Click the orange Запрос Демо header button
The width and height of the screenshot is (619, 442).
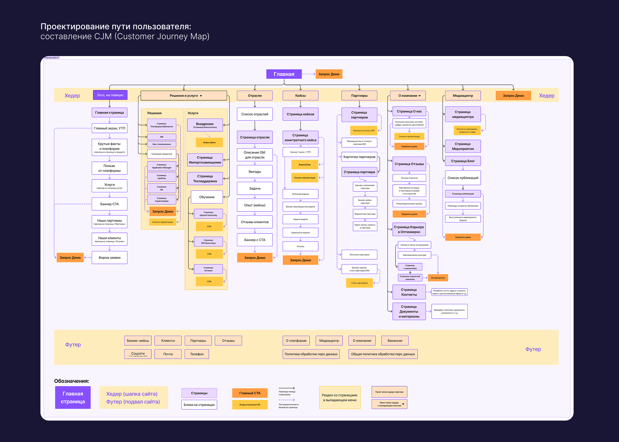pos(513,96)
